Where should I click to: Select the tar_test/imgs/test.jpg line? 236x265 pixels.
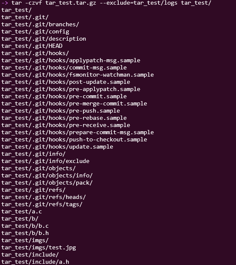pos(39,248)
